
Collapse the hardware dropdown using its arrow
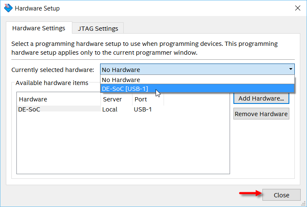[290, 69]
